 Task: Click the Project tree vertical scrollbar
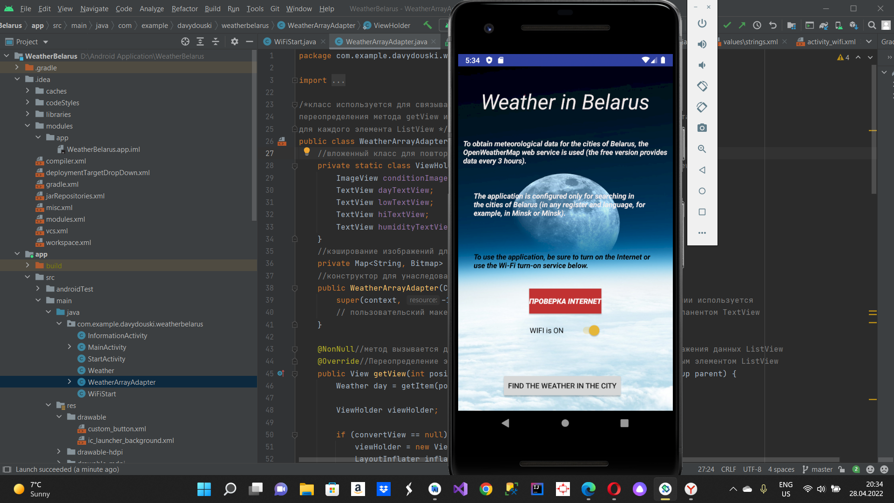pos(254,135)
